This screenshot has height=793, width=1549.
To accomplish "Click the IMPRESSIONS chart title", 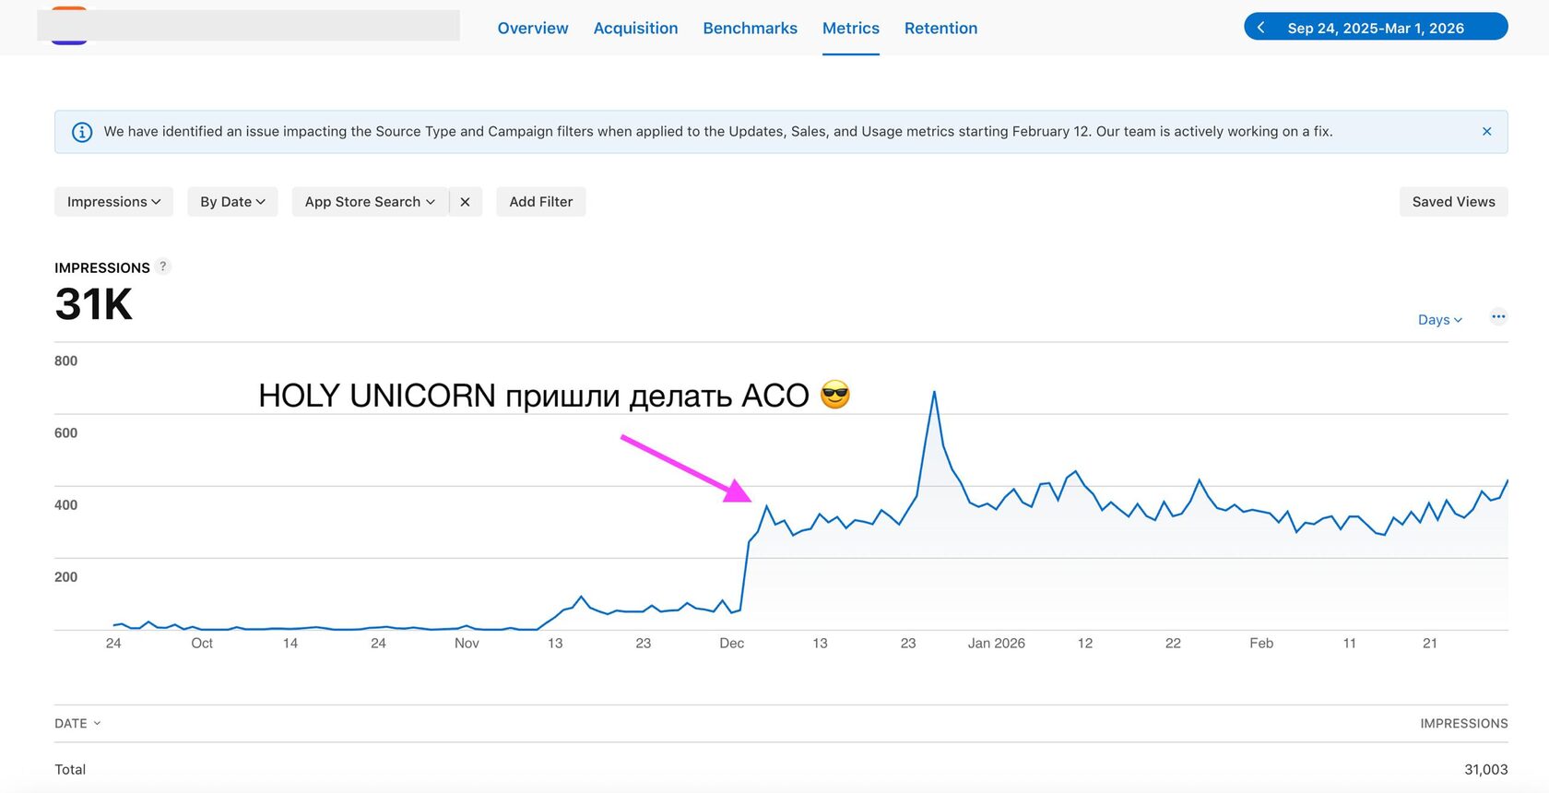I will (101, 267).
